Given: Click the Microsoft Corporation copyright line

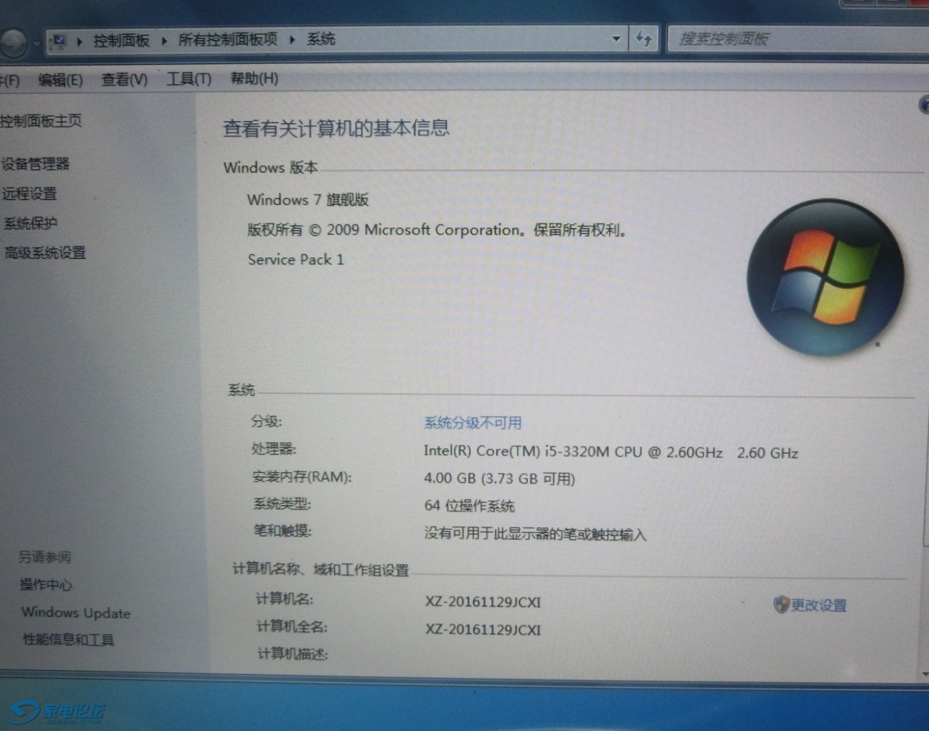Looking at the screenshot, I should pyautogui.click(x=438, y=230).
